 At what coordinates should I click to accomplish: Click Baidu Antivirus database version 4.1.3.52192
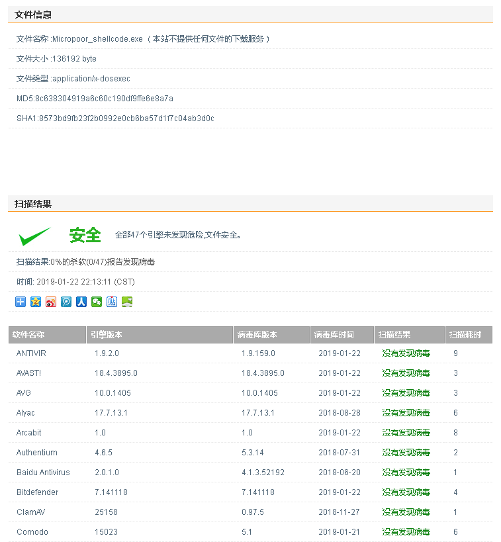263,473
